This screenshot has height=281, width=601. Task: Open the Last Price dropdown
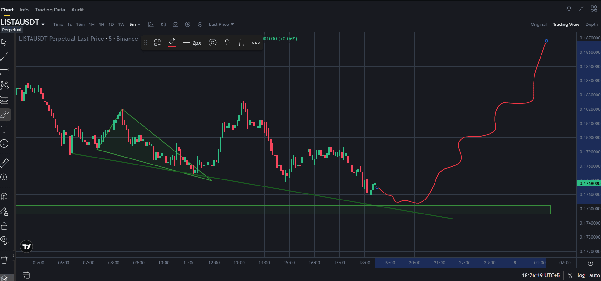coord(221,25)
